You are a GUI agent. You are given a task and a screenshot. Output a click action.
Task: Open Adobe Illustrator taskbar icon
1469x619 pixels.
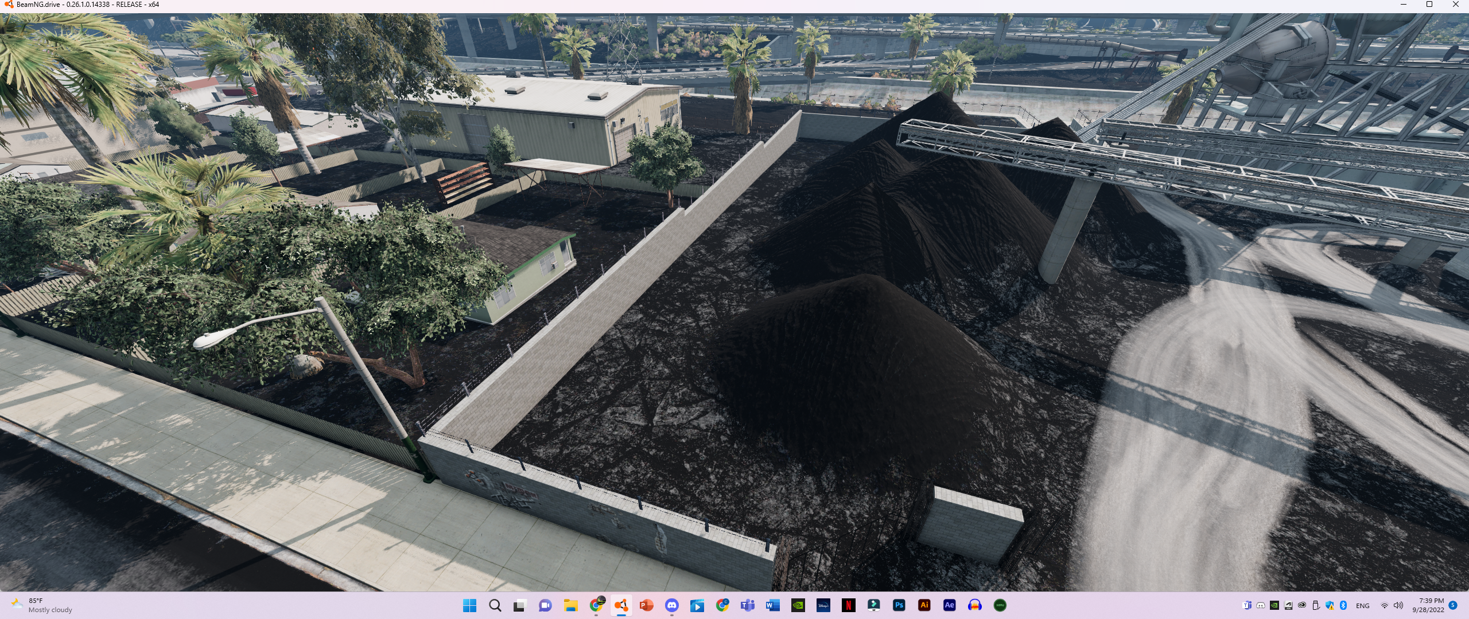(924, 605)
